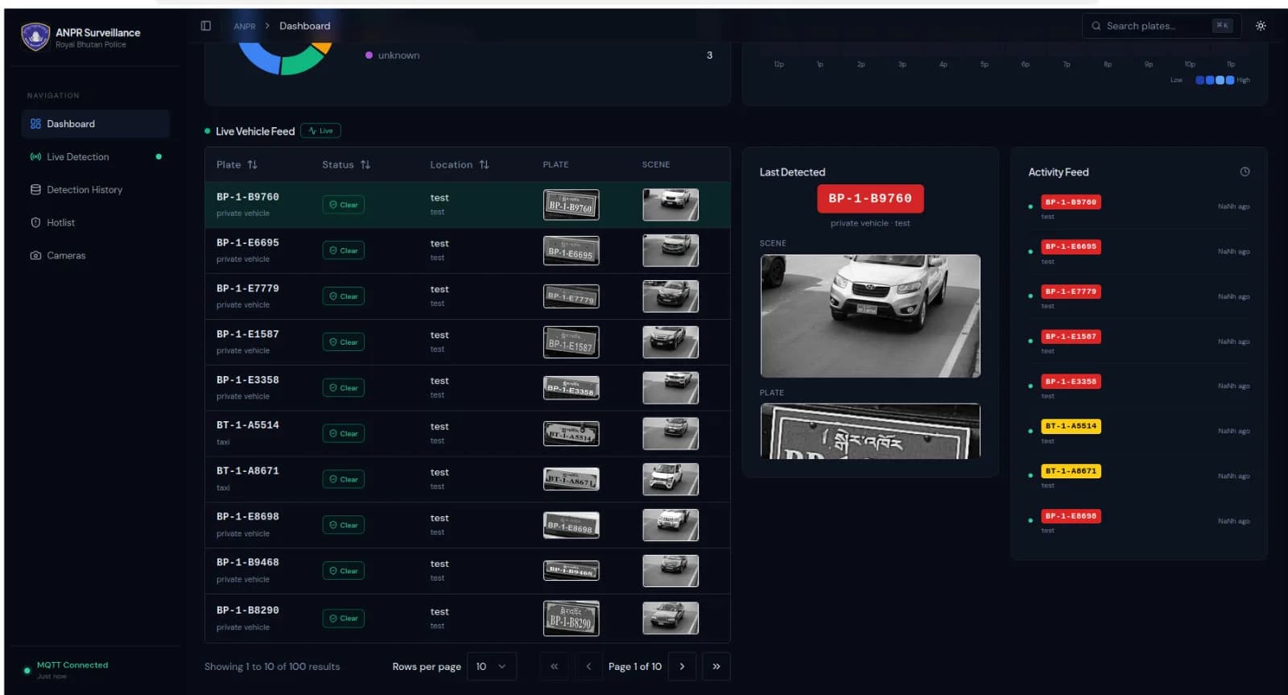The width and height of the screenshot is (1288, 695).
Task: Go to the first page of results
Action: click(x=554, y=667)
